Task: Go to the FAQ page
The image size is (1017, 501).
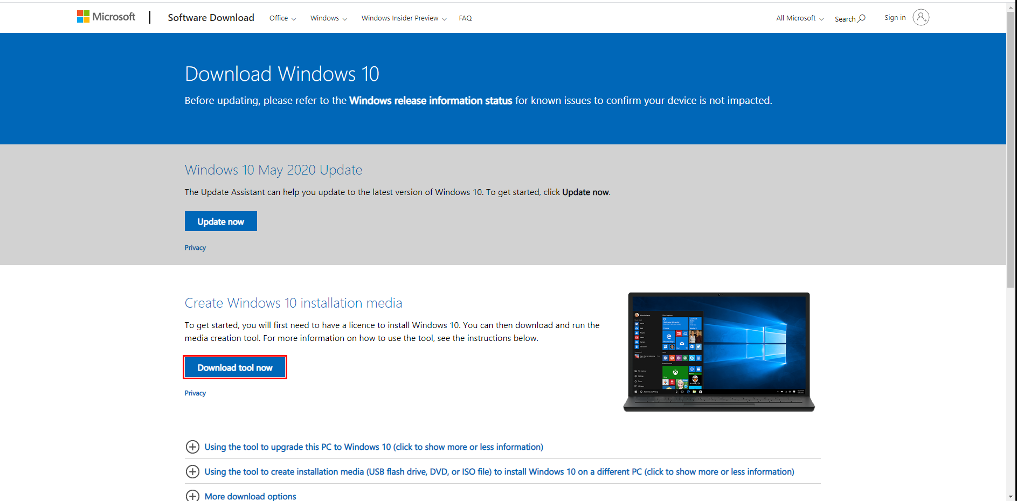Action: (x=465, y=18)
